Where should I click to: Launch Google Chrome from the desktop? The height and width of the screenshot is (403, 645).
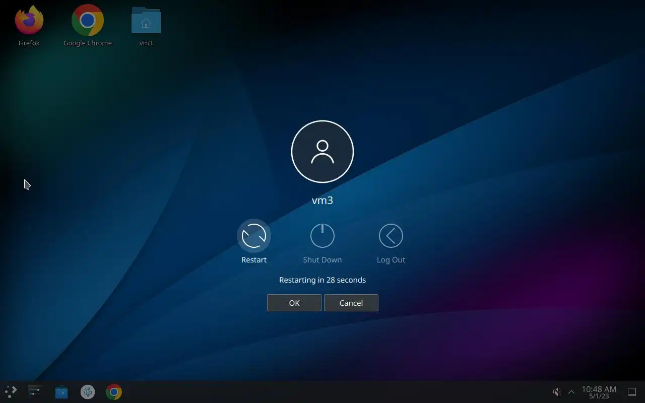tap(88, 21)
